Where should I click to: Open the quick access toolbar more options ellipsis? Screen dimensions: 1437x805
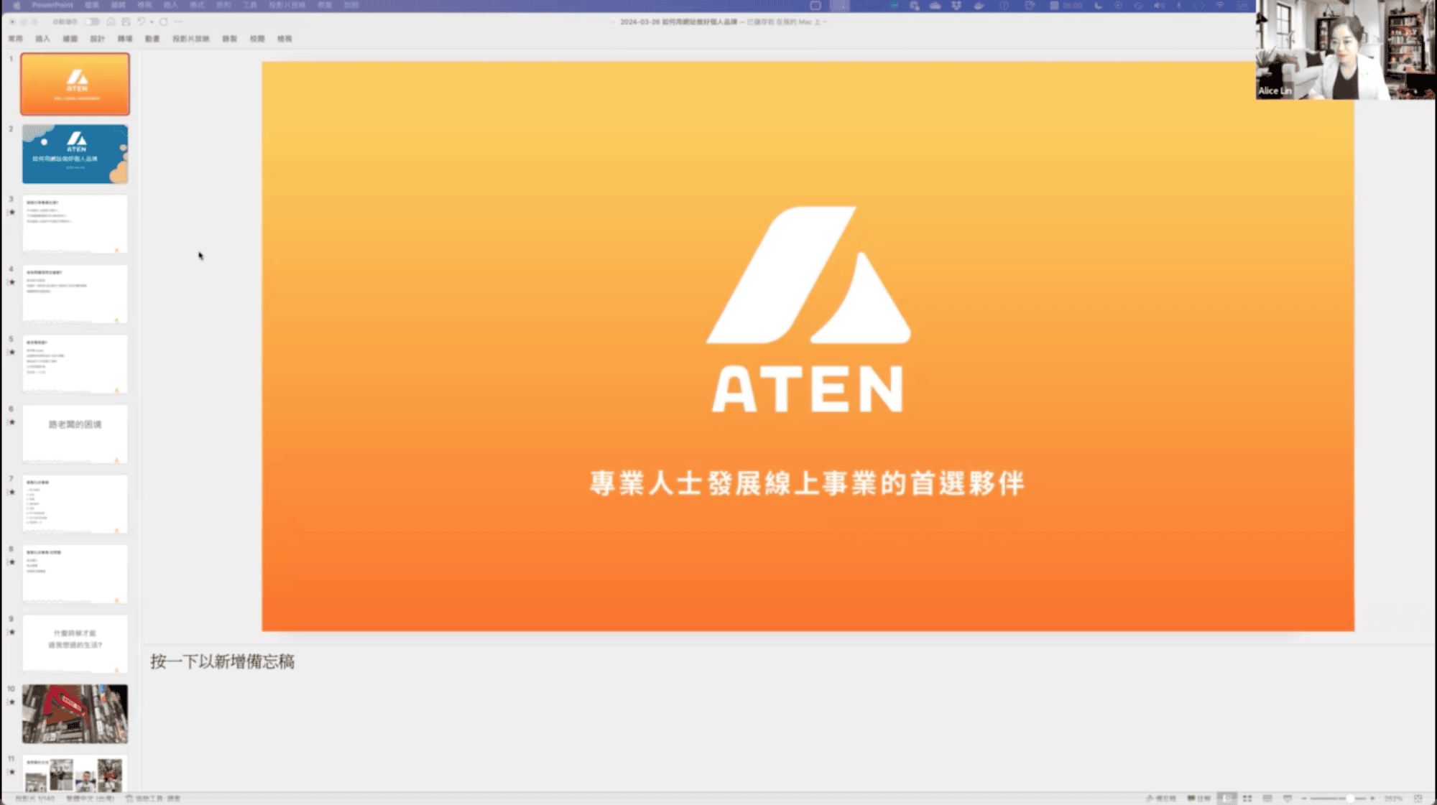pyautogui.click(x=178, y=22)
